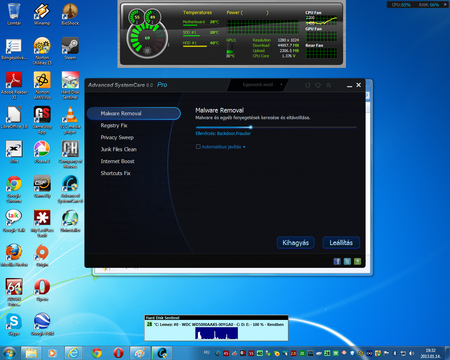Launch LibreOffice 3.6 from desktop
The width and height of the screenshot is (450, 360).
pos(14,118)
